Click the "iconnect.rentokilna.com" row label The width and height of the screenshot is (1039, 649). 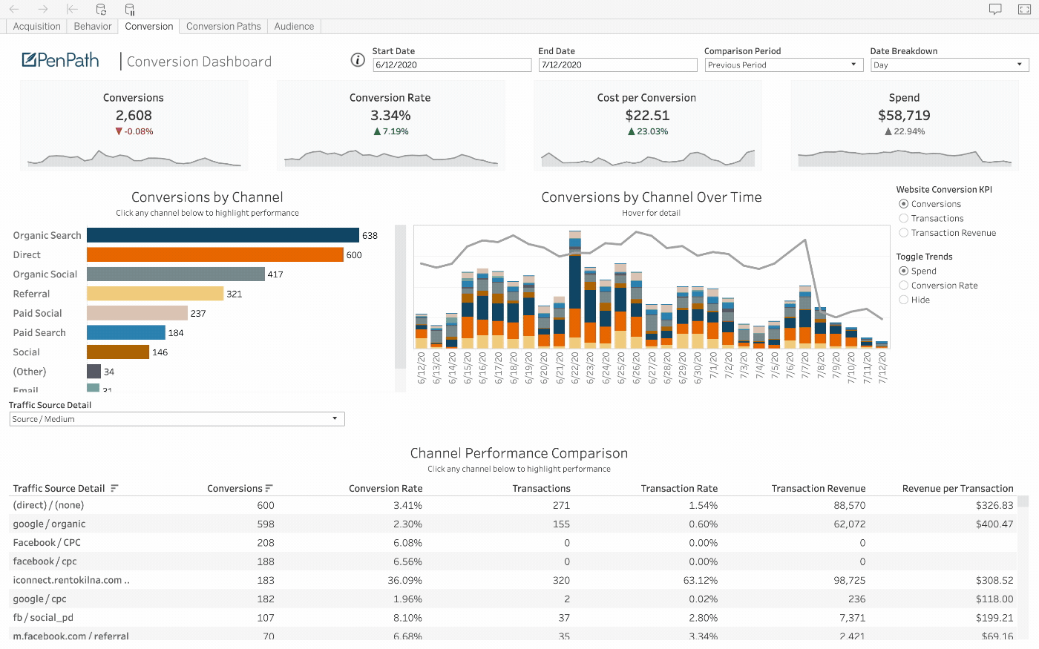point(71,580)
